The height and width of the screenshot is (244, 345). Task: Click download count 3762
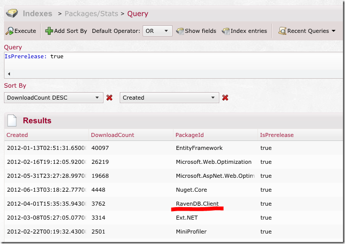[98, 204]
